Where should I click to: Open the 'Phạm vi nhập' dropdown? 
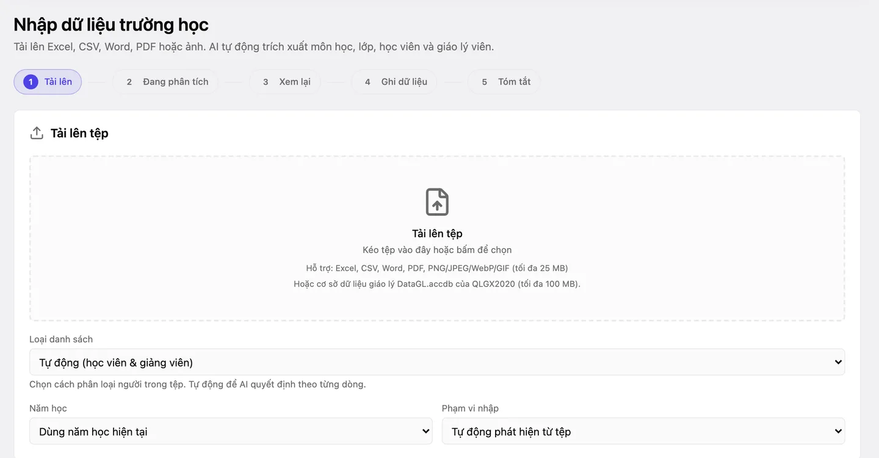click(x=643, y=431)
